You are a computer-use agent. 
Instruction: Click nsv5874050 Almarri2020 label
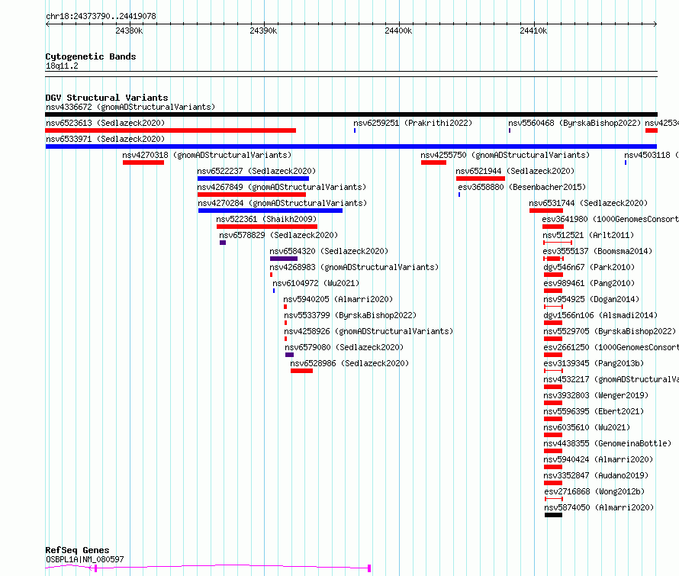click(x=600, y=507)
